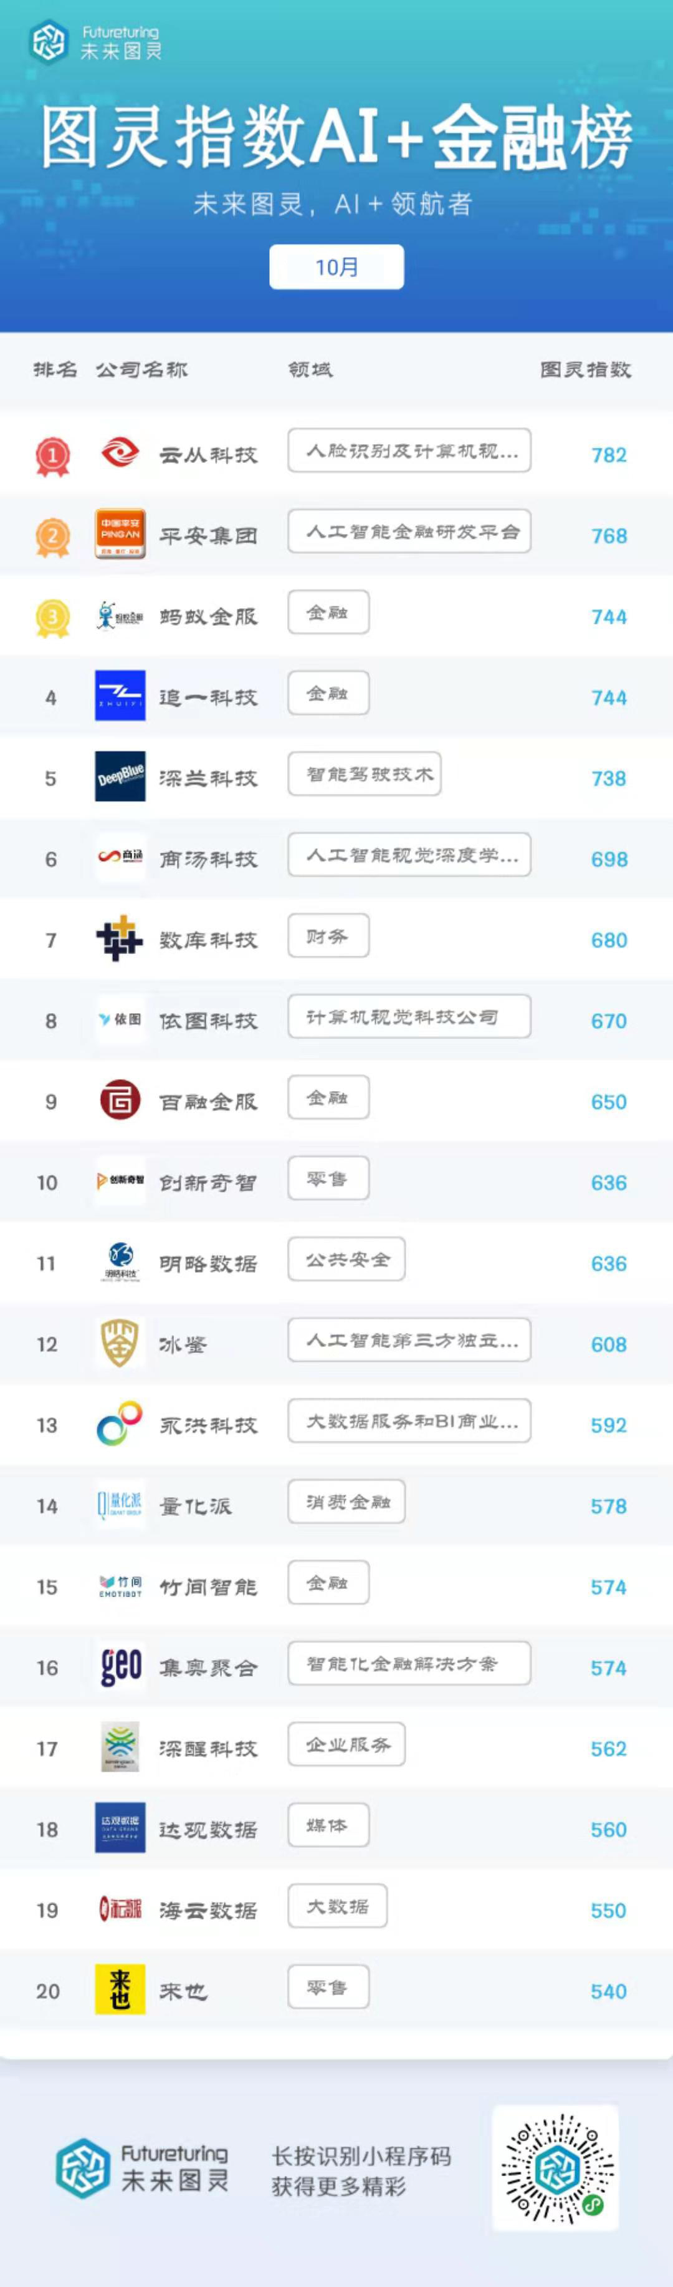
Task: Click the 公共安全 tag for 明略数据
Action: [x=346, y=1259]
